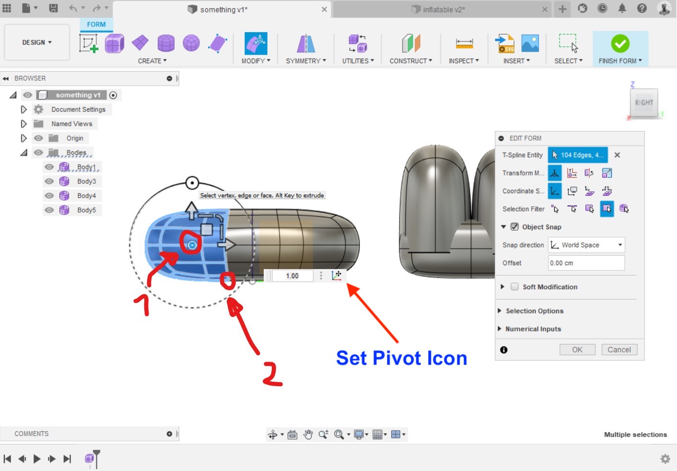677x471 pixels.
Task: Toggle visibility of the Origin folder
Action: (38, 138)
